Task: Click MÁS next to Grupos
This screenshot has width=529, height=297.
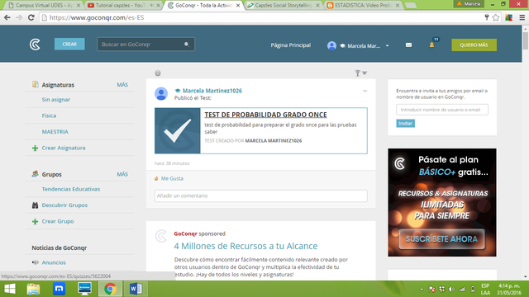Action: point(122,174)
